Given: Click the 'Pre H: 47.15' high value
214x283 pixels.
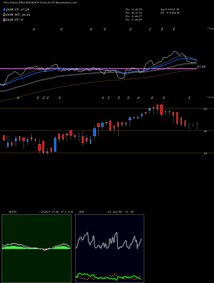Looking at the screenshot, I should (134, 13).
